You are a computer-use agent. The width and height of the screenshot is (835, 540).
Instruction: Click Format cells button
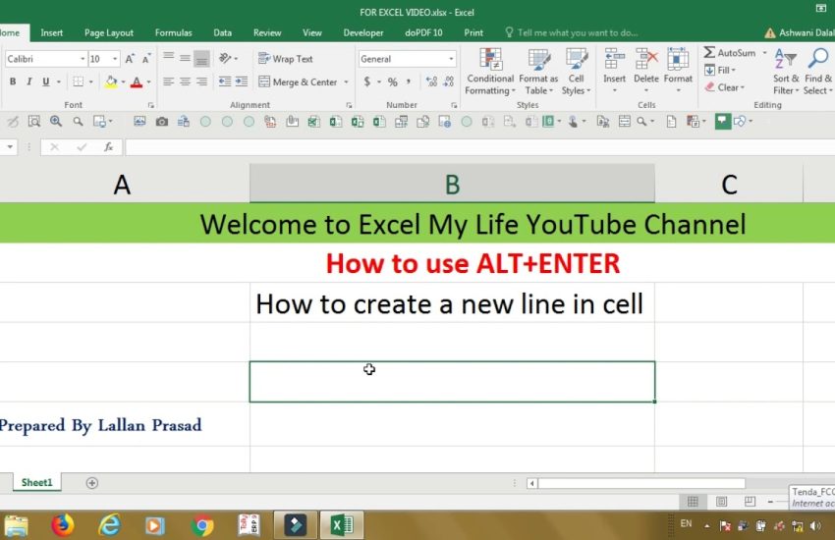(x=678, y=72)
